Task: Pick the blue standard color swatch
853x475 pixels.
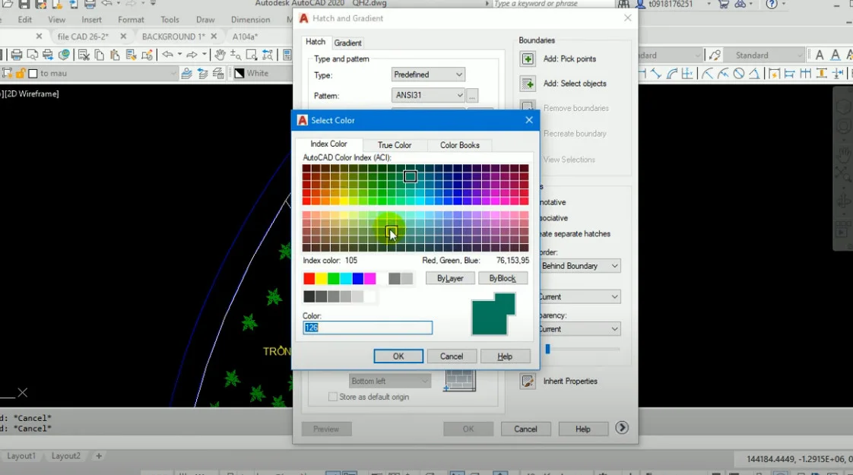Action: pos(358,279)
